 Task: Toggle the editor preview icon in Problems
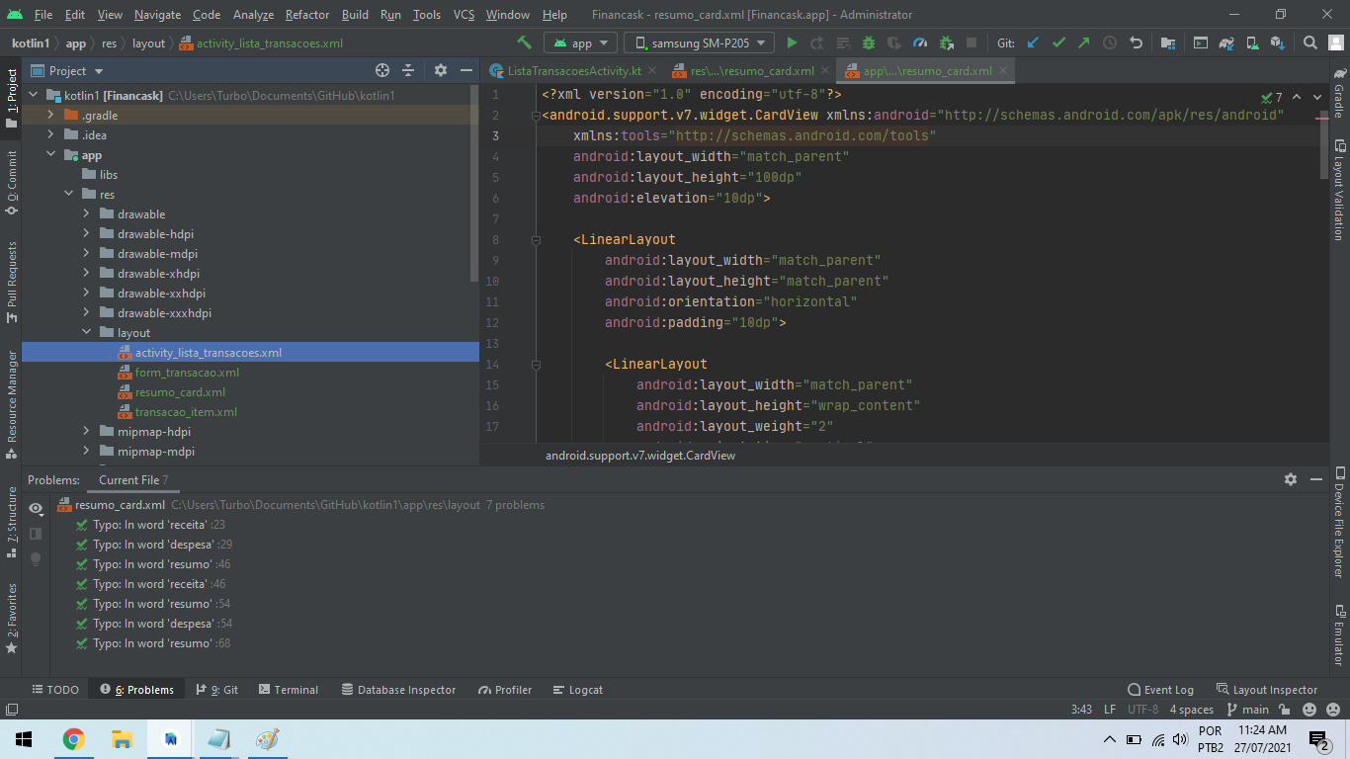pos(36,534)
